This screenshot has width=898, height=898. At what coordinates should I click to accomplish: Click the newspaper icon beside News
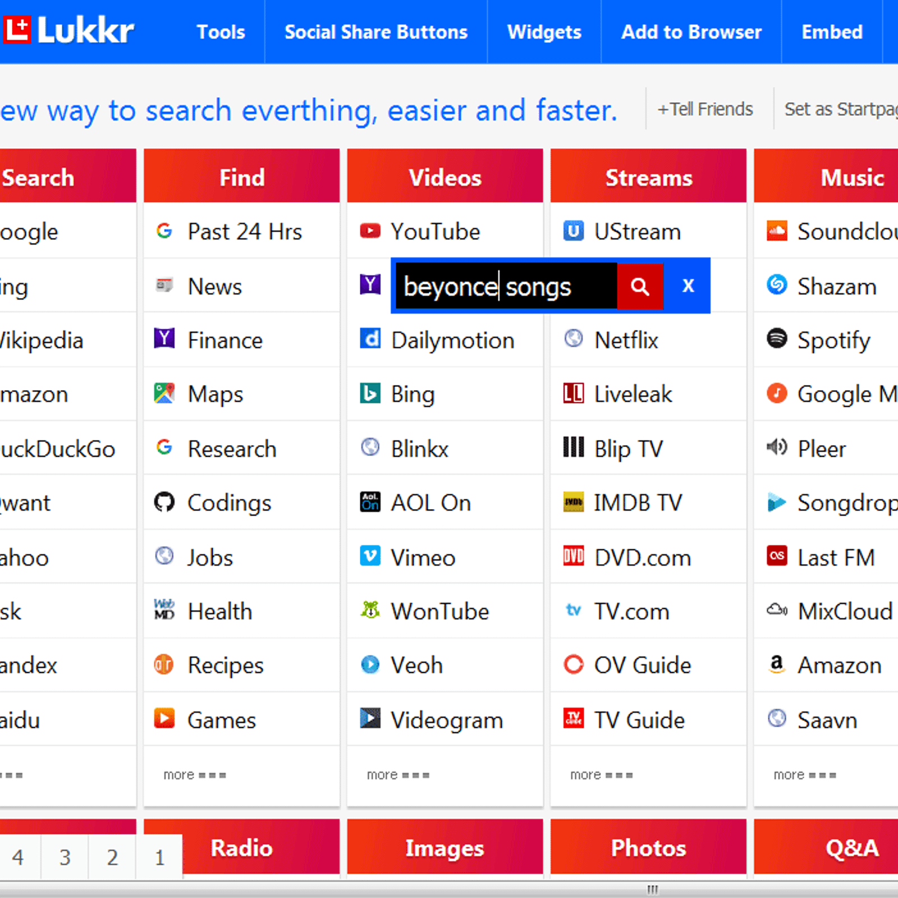(164, 285)
